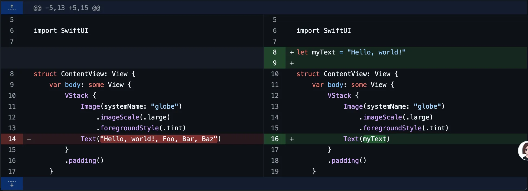
Task: Click ".padding()" in the old-file pane
Action: coord(84,161)
